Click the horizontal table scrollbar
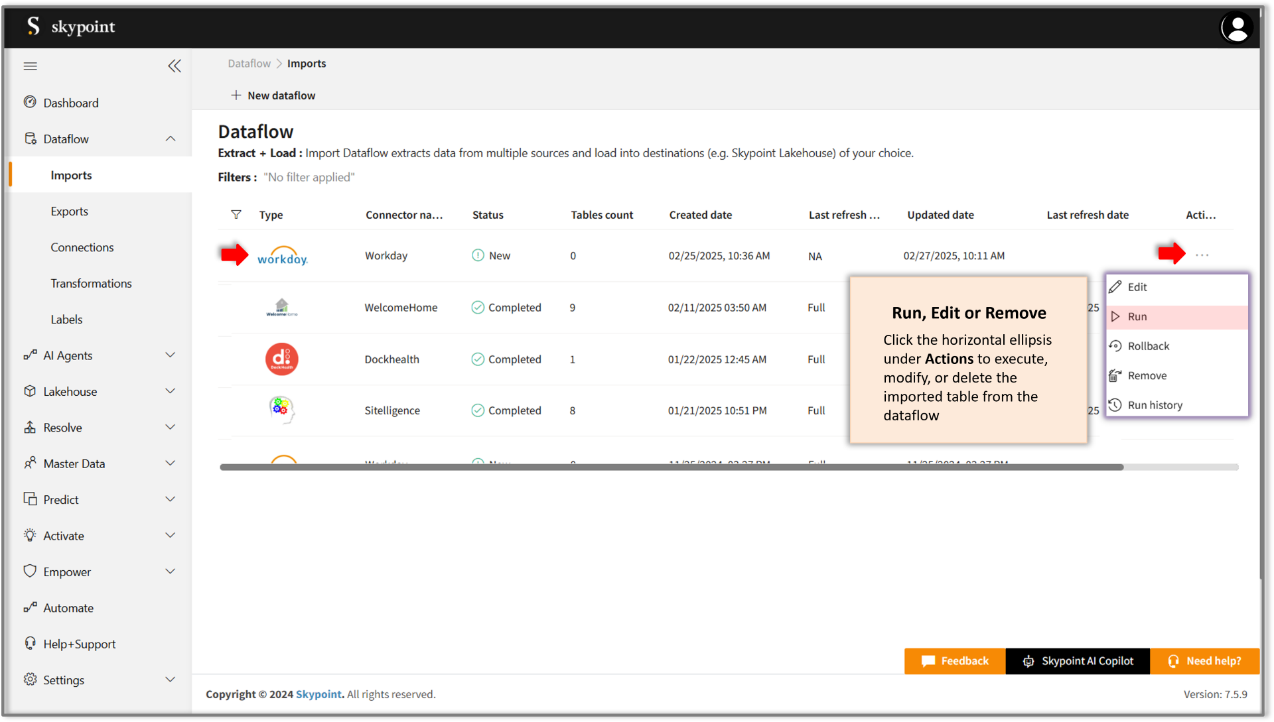Image resolution: width=1274 pixels, height=722 pixels. pyautogui.click(x=671, y=467)
